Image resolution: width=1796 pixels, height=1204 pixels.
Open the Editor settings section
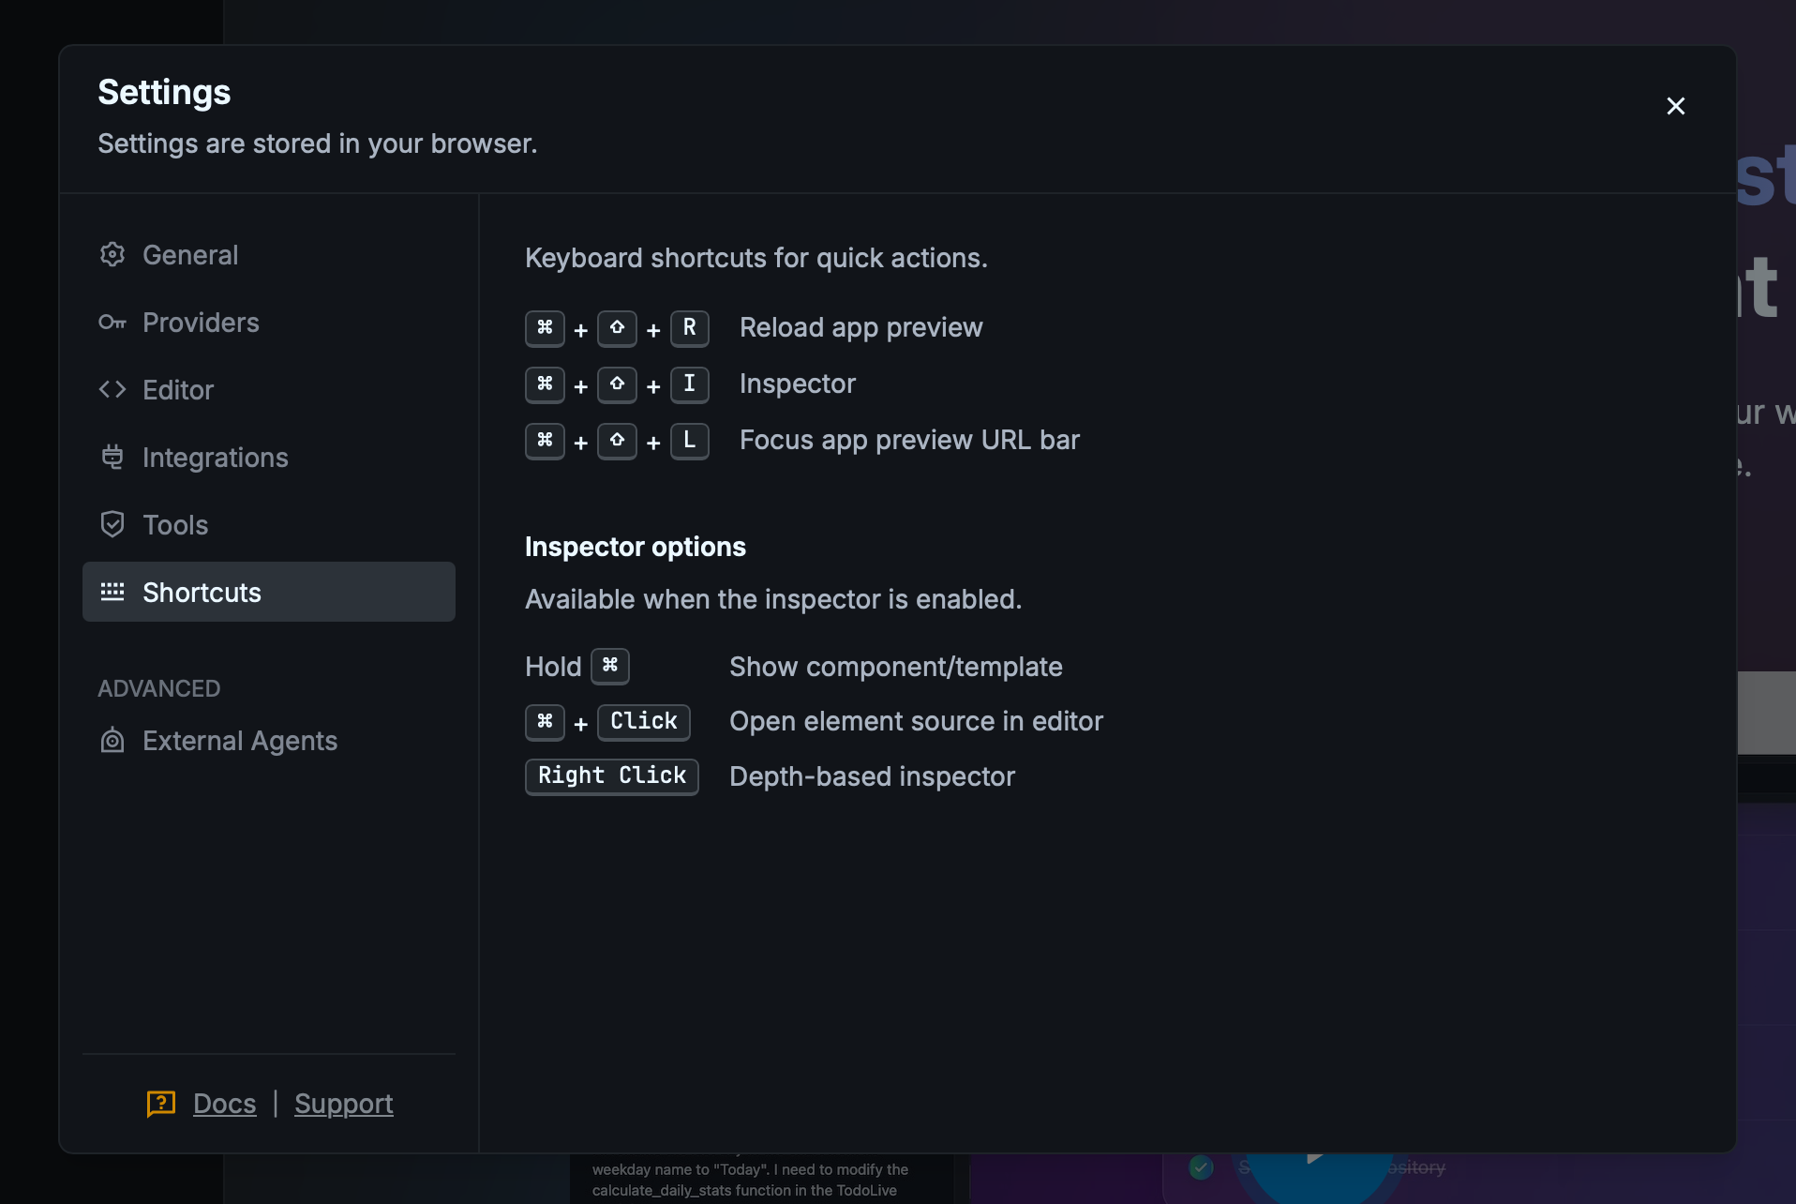point(178,389)
